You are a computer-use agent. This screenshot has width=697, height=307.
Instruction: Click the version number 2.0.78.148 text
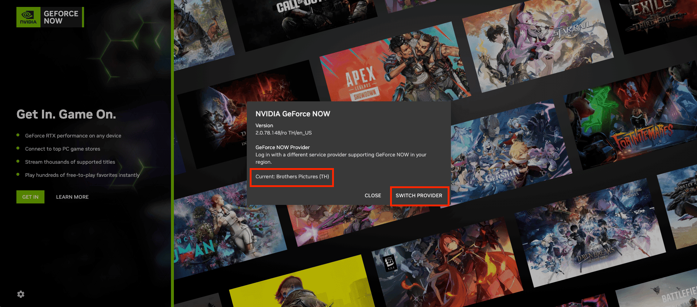point(284,133)
